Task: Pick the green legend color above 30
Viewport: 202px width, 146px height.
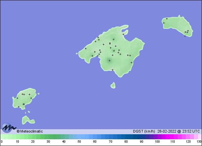Action: click(48, 137)
